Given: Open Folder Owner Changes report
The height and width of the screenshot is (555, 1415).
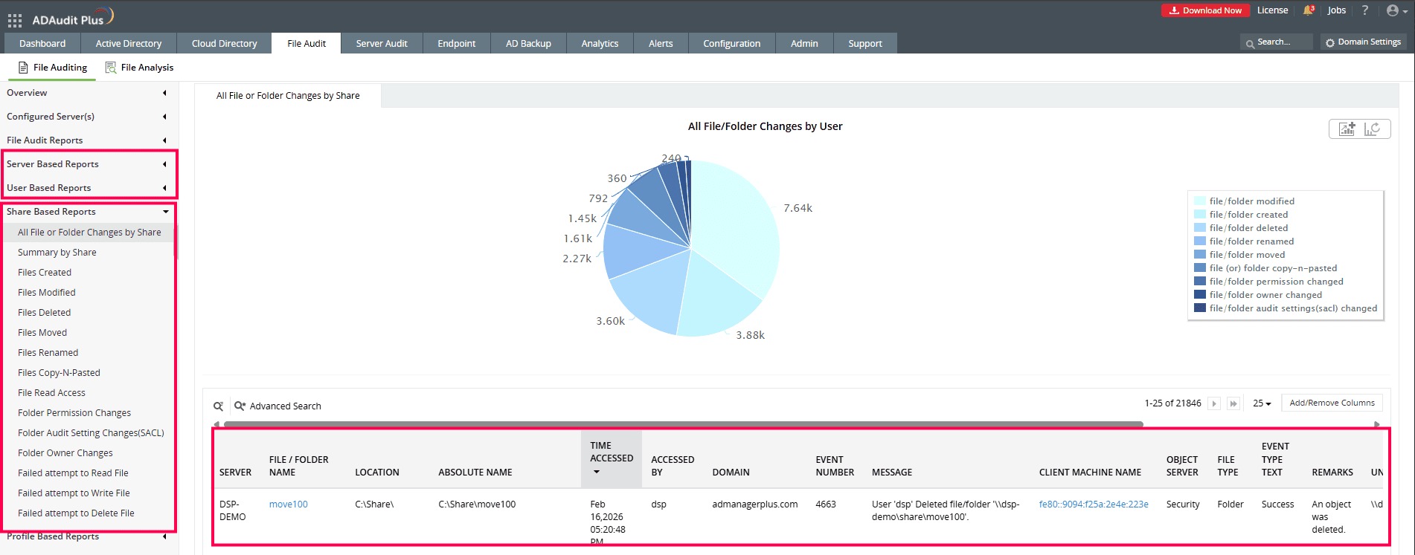Looking at the screenshot, I should 65,453.
